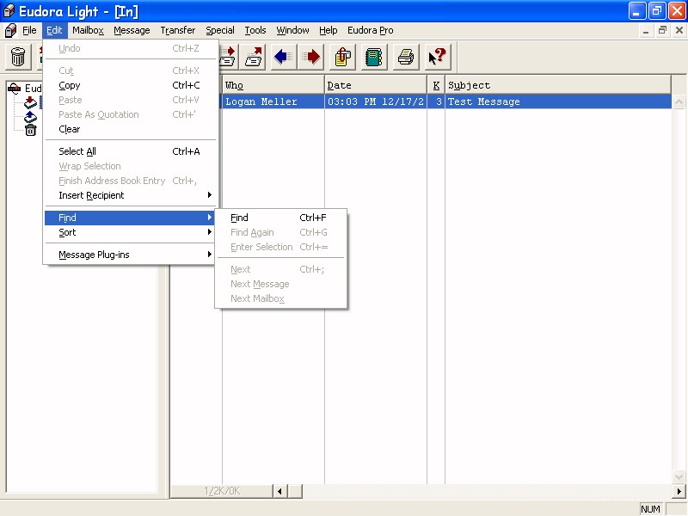
Task: Select the Test Message subject cell
Action: (558, 101)
